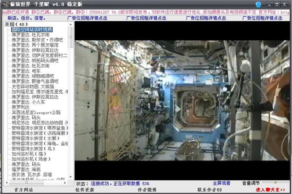The height and width of the screenshot is (194, 292).
Task: Collapse the 美国(40) tree category
Action: 16,24
